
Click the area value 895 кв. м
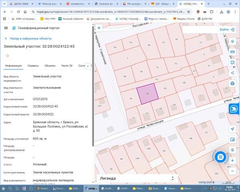[x=40, y=139]
